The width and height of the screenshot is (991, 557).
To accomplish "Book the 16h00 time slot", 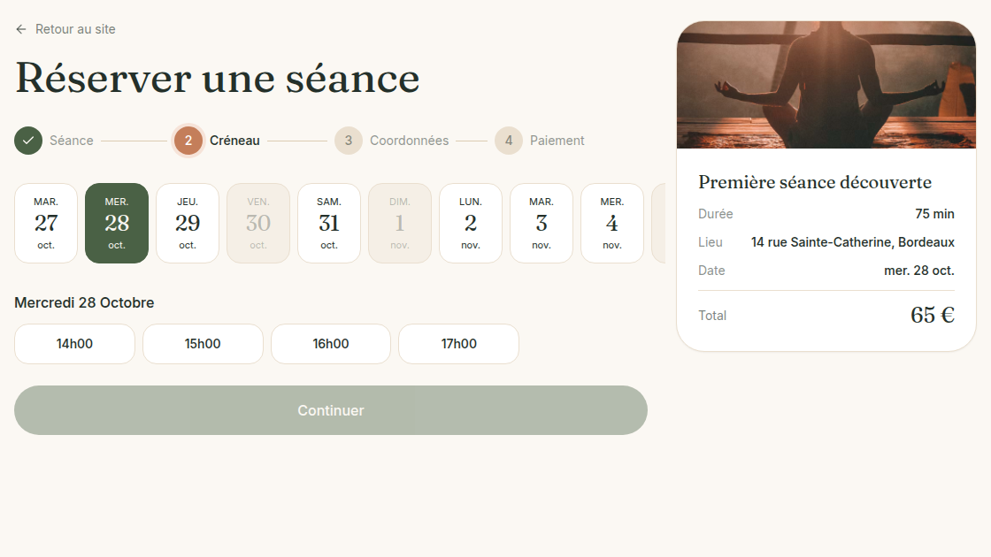I will tap(331, 344).
